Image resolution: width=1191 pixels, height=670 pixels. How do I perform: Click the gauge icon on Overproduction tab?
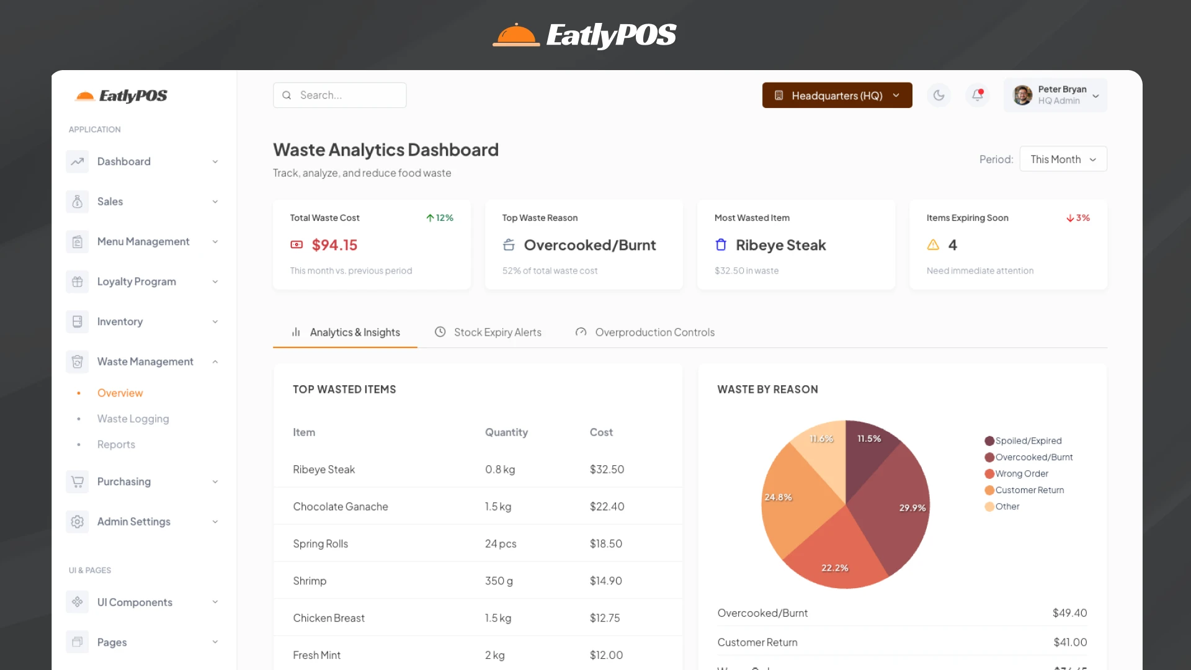point(581,332)
